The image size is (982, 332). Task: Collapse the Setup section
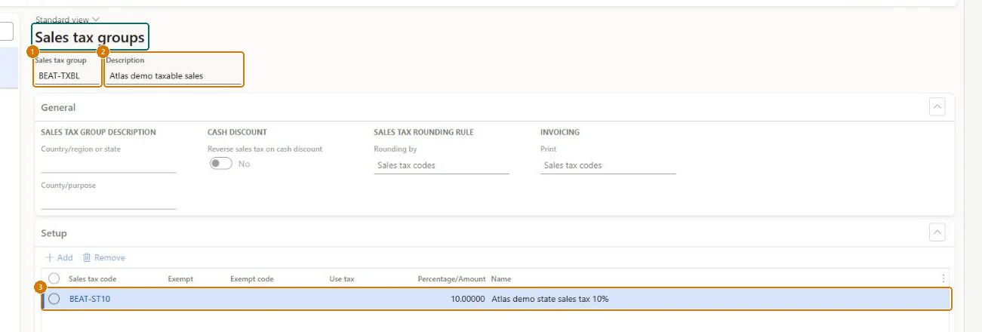tap(937, 232)
